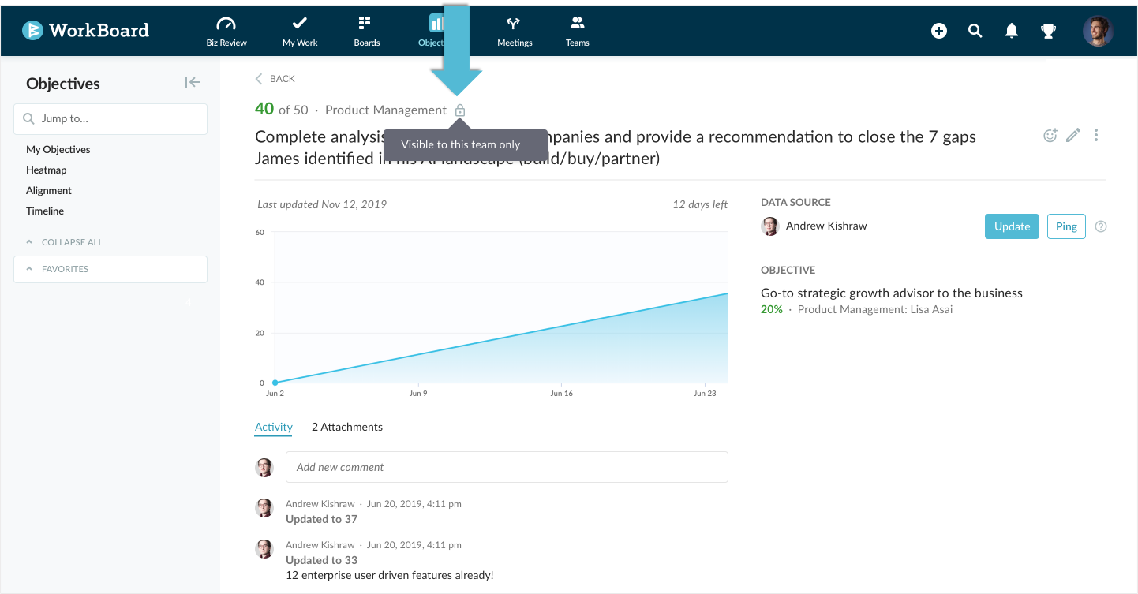
Task: Click the 'Updated to 33' activity entry
Action: coord(321,560)
